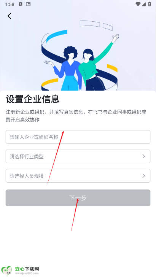
Task: Open the www.java800.com link
Action: (27, 273)
